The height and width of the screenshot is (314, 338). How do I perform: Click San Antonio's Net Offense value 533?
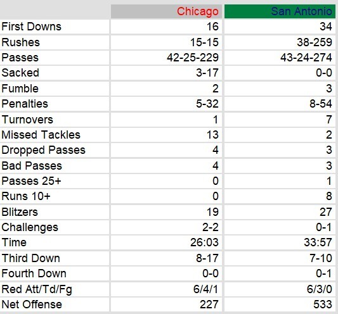[x=323, y=305]
